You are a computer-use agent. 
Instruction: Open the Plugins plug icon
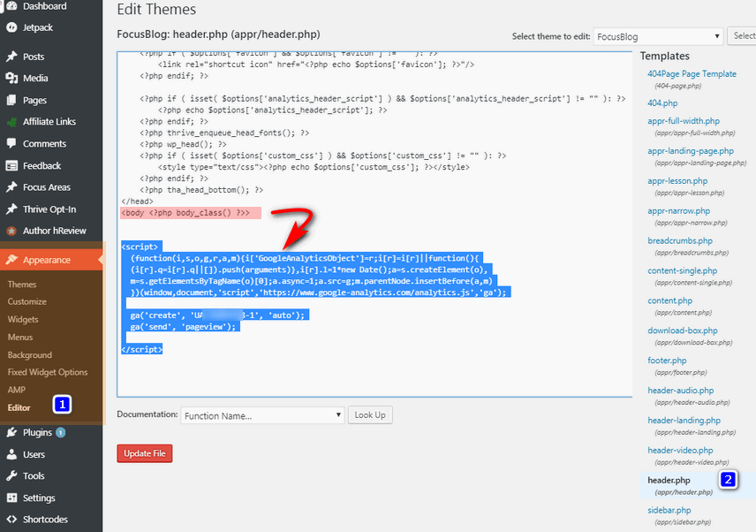12,432
